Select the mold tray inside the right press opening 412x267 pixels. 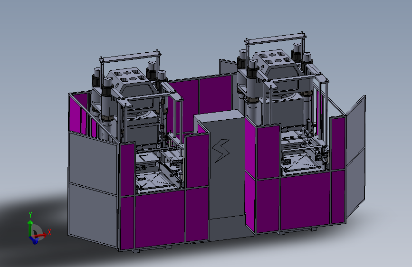(300, 162)
